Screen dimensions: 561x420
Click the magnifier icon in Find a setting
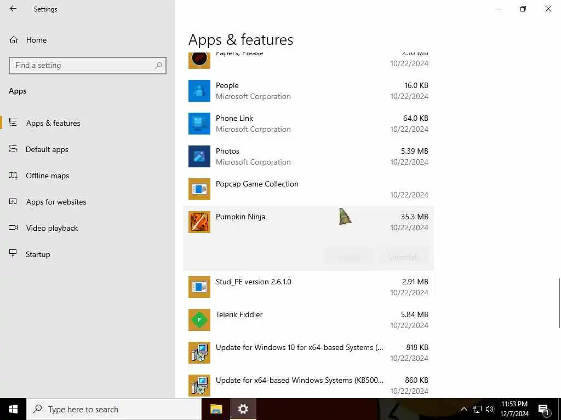158,66
